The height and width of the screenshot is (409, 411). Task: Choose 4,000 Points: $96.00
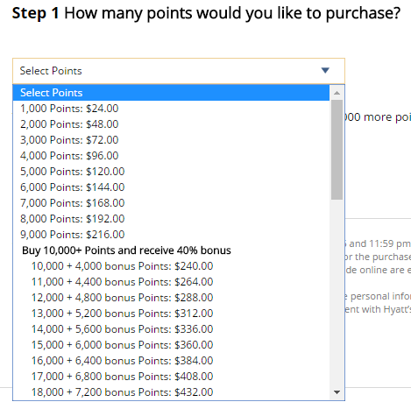tap(171, 156)
